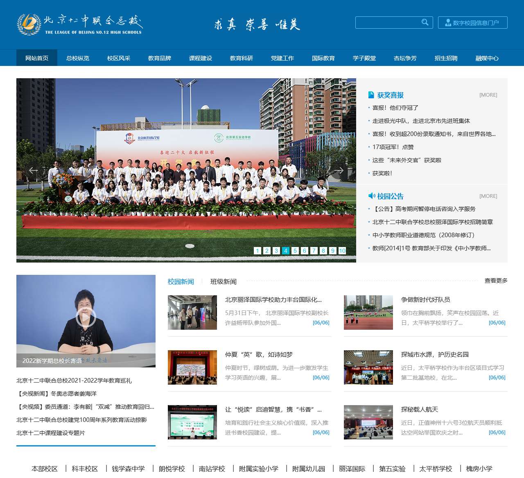524x478 pixels.
Task: Click the 网站首页 navigation item
Action: tap(36, 58)
